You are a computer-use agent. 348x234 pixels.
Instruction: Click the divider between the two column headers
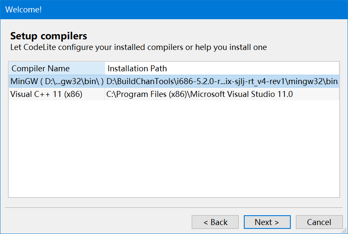[x=105, y=68]
